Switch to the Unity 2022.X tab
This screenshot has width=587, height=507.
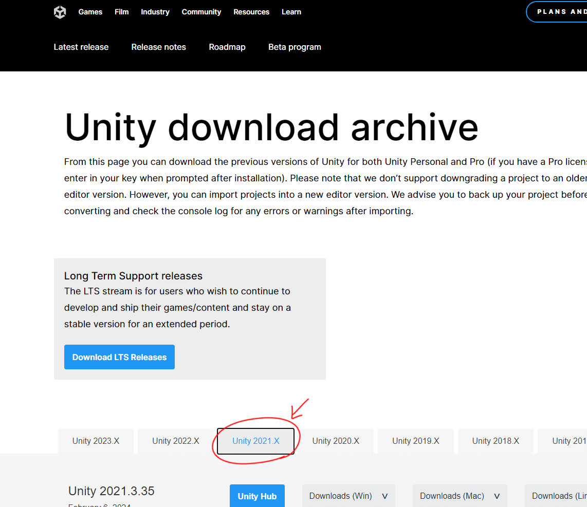coord(176,441)
